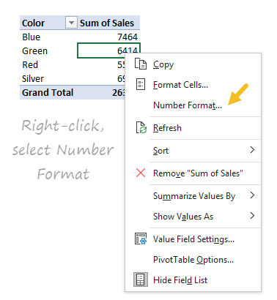This screenshot has height=300, width=277.
Task: Click the Format Cells icon
Action: click(141, 84)
